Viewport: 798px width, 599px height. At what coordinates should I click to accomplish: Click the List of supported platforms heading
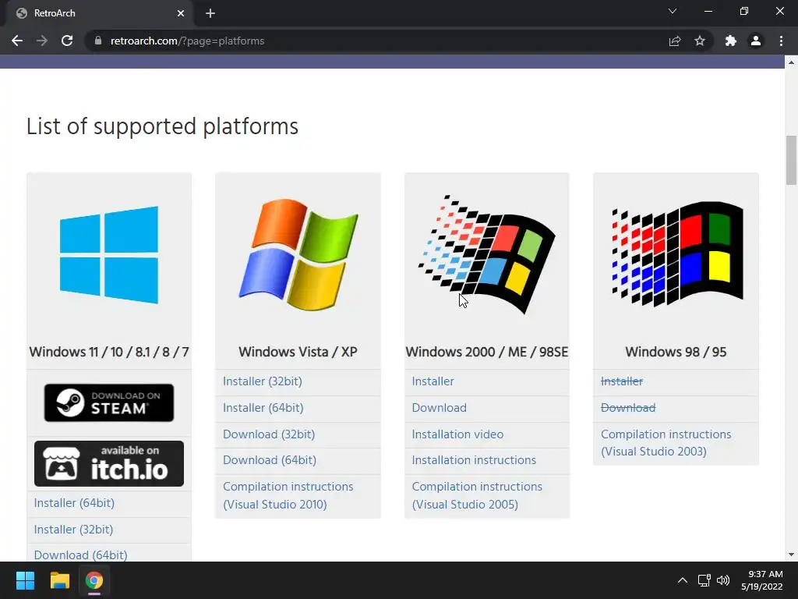point(162,127)
